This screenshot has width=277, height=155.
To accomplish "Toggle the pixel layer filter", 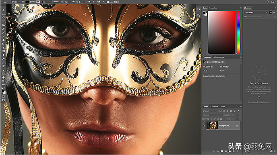I will 221,111.
